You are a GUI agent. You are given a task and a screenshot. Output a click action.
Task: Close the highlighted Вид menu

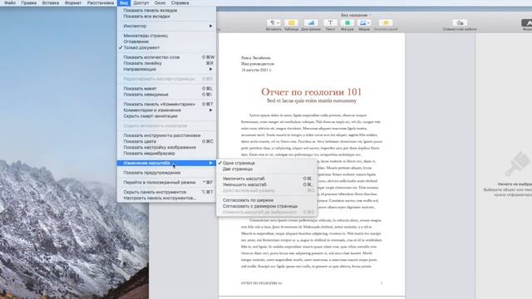pyautogui.click(x=124, y=2)
